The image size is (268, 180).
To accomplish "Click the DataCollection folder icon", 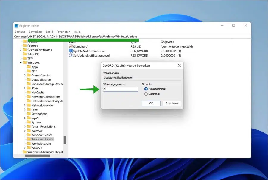I will tap(29, 79).
